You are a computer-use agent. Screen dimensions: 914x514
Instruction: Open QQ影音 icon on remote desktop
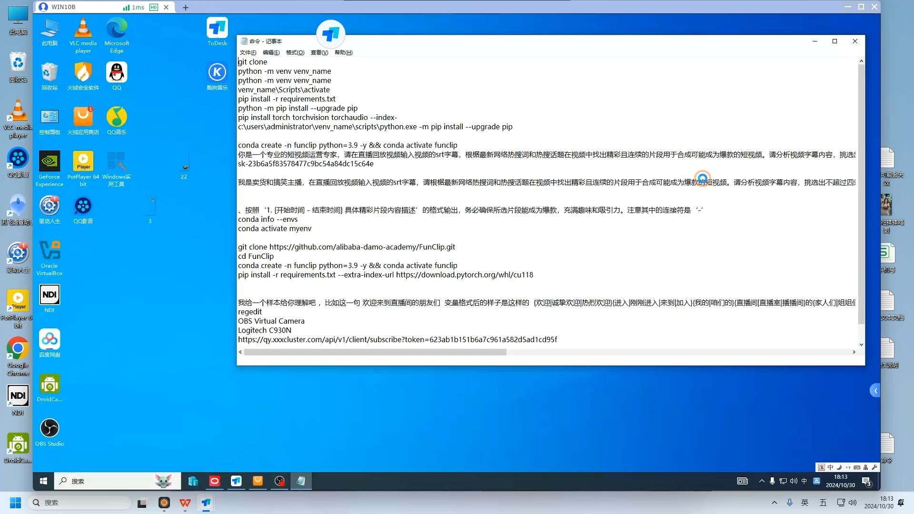coord(83,210)
